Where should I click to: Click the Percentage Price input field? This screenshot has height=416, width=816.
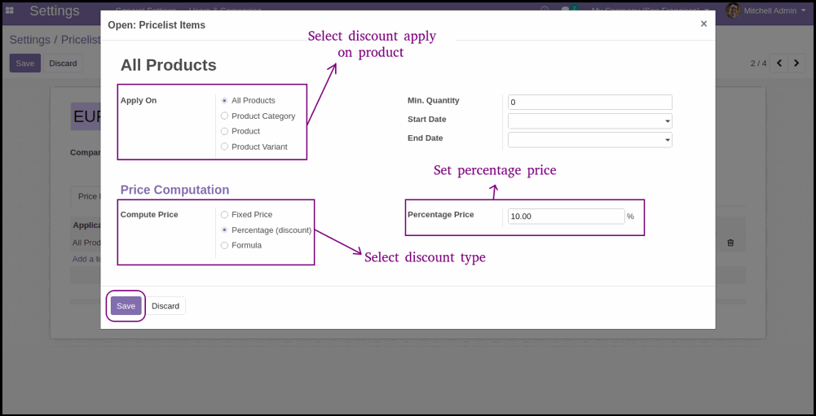pos(567,217)
